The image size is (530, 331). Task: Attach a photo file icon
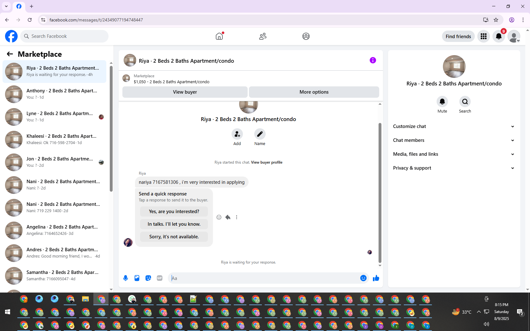point(137,278)
